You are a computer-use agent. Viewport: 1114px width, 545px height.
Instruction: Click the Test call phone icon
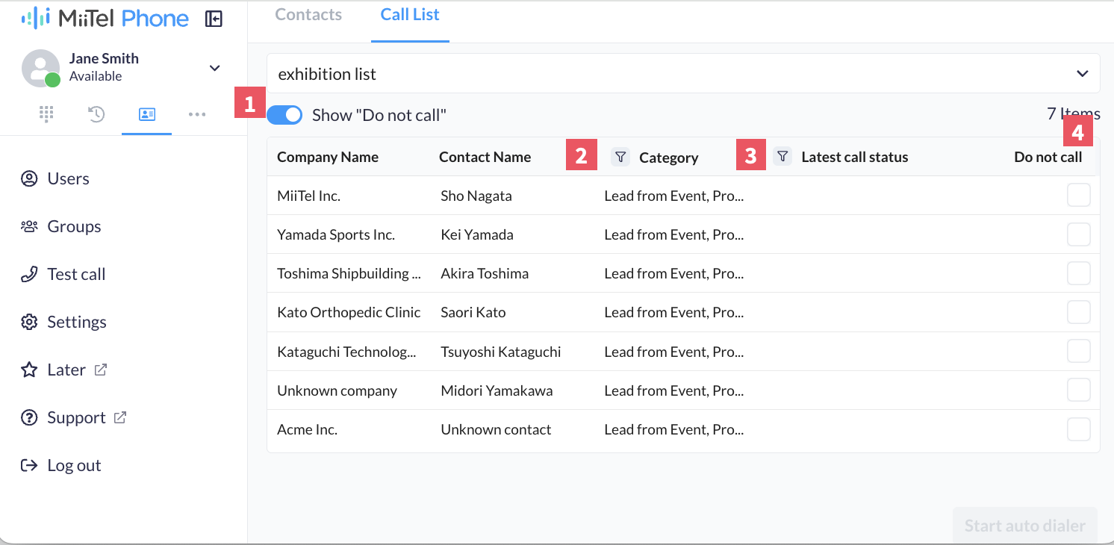click(x=29, y=274)
